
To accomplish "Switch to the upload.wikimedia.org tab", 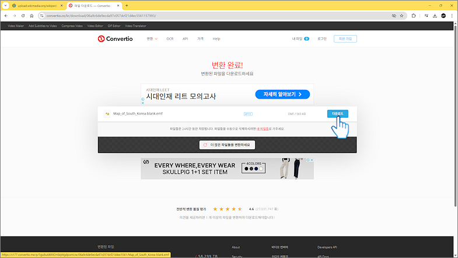I will tap(37, 6).
